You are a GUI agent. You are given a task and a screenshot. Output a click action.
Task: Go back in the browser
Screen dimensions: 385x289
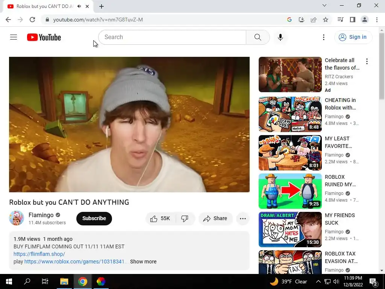coord(8,20)
